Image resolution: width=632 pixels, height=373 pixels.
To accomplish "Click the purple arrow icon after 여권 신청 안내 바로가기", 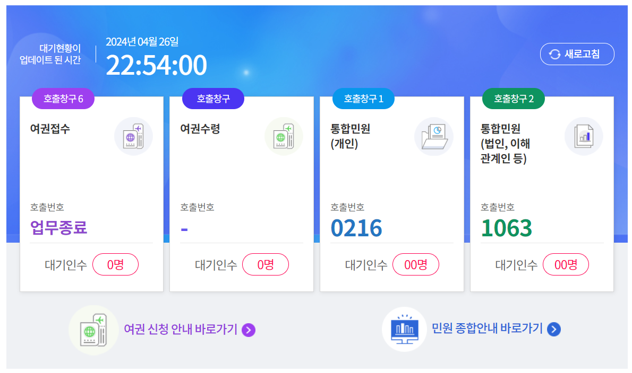I will [x=247, y=330].
